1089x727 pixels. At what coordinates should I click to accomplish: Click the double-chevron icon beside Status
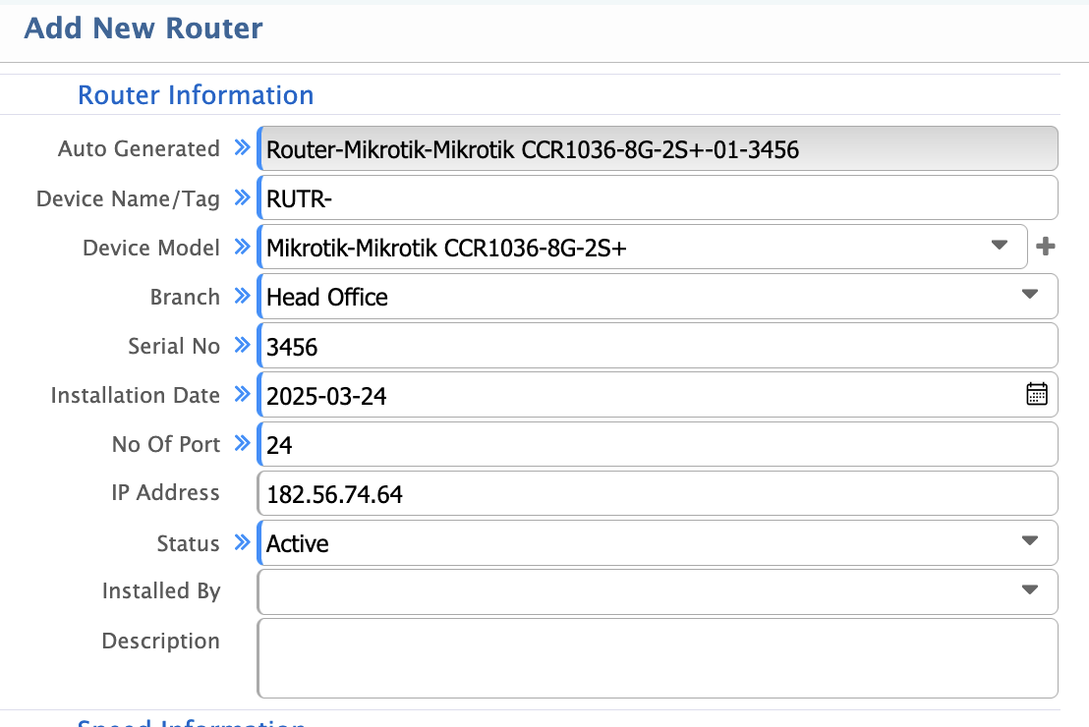241,542
